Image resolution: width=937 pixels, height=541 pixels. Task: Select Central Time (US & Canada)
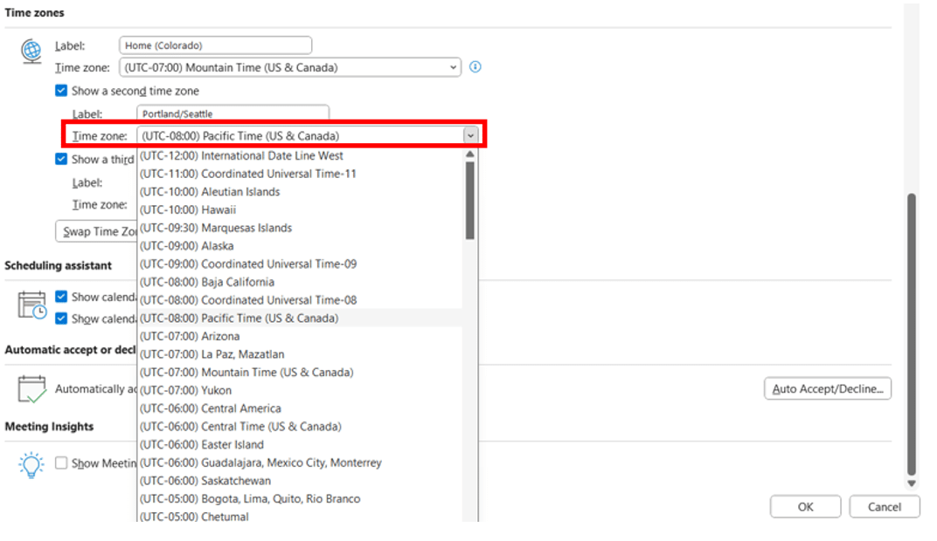pos(300,427)
